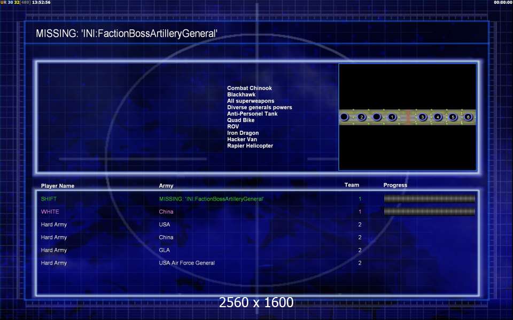Viewport: 513px width, 320px height.
Task: Click the Player Name column header
Action: (x=58, y=186)
